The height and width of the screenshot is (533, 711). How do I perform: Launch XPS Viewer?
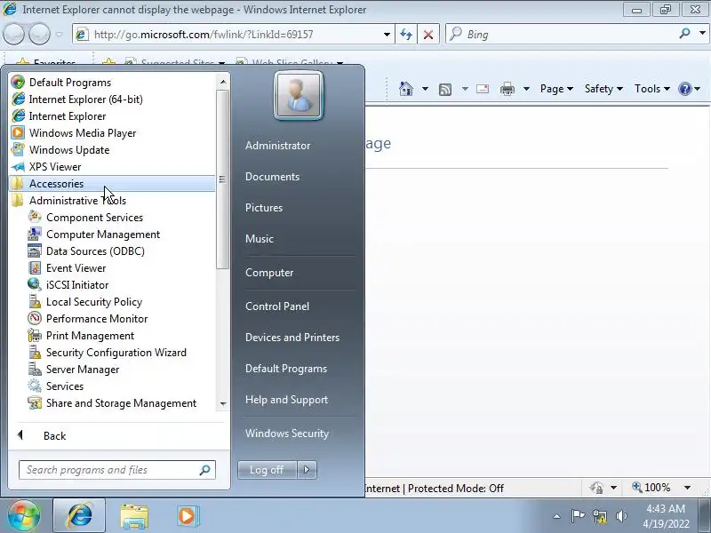[x=112, y=167]
